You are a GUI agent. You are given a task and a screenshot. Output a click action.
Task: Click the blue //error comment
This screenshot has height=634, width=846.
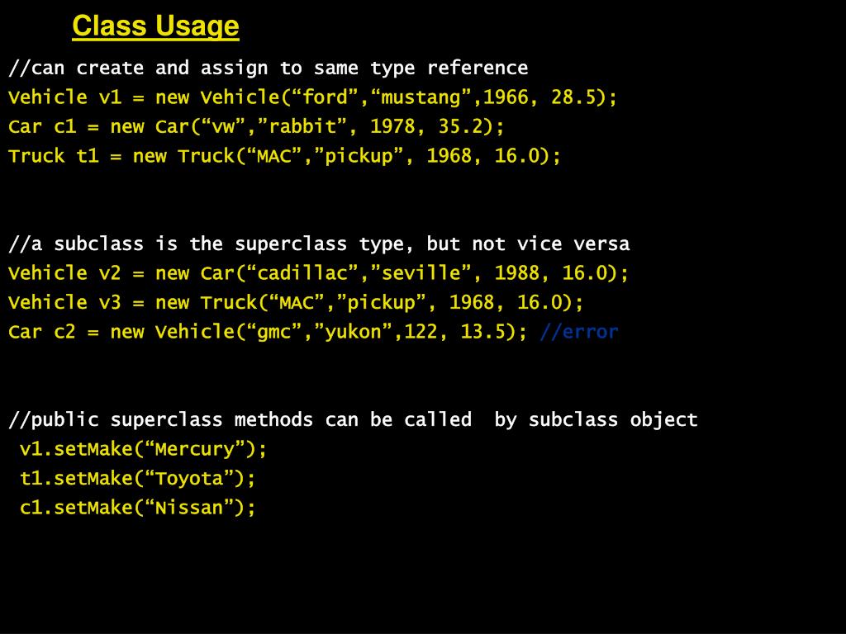(x=579, y=332)
